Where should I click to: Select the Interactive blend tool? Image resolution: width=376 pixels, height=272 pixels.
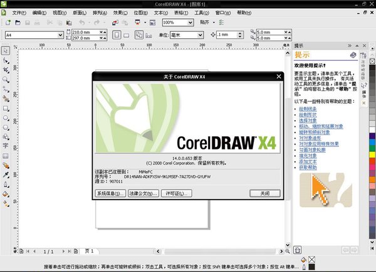6,166
